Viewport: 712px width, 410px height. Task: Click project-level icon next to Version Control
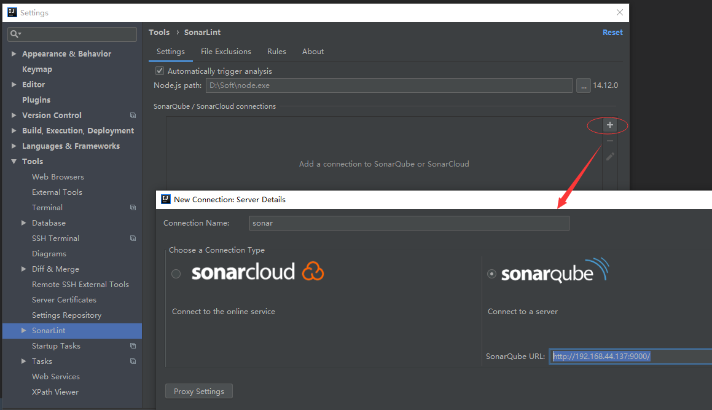(133, 116)
